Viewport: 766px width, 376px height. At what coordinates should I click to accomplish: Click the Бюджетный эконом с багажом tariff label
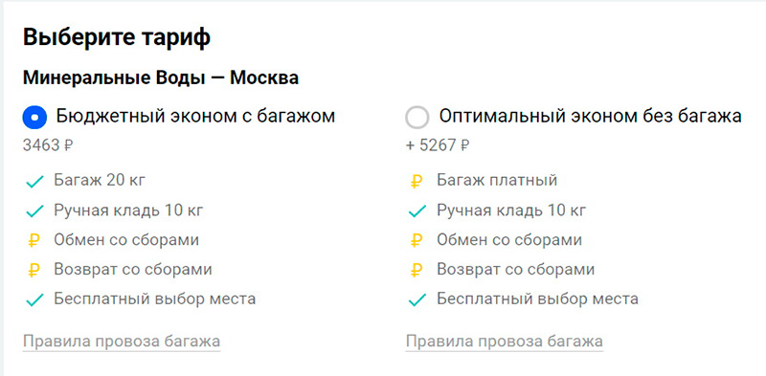click(x=195, y=116)
